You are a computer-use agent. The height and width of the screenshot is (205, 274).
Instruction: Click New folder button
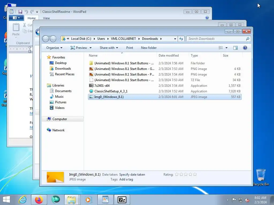149,48
